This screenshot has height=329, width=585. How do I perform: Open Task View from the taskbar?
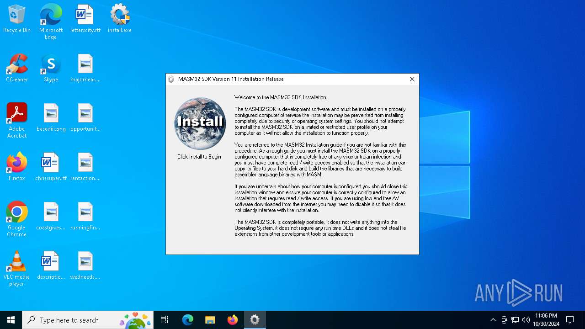[165, 320]
